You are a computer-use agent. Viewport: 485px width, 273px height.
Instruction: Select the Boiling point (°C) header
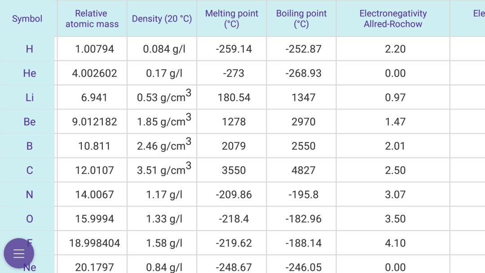coord(301,18)
